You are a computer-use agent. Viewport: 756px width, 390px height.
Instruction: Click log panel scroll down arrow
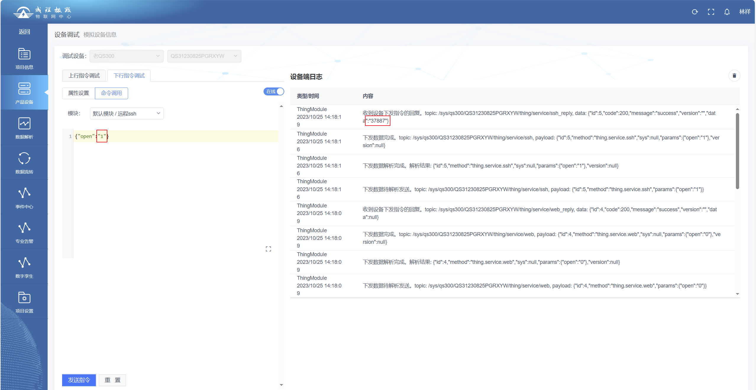click(737, 294)
